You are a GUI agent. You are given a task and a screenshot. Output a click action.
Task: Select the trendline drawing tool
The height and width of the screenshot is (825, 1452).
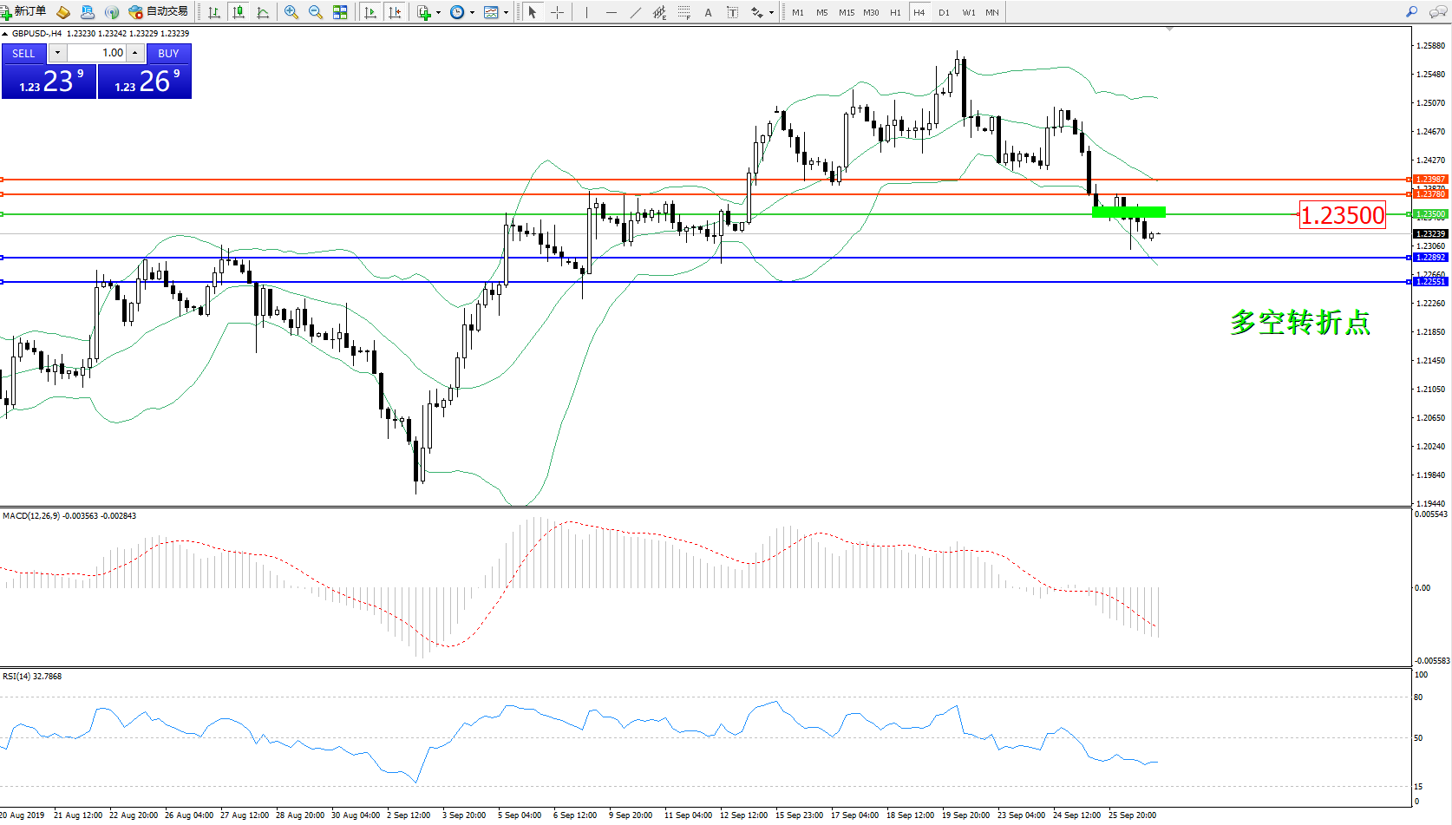point(636,12)
